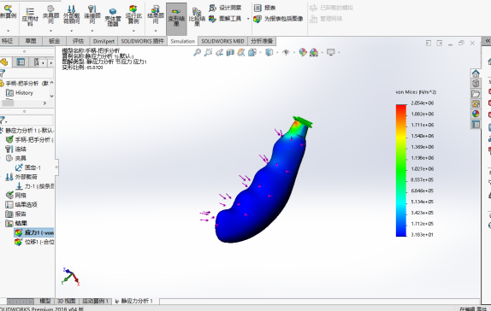
Task: Click the Apply Material (应用材料) icon
Action: click(30, 16)
